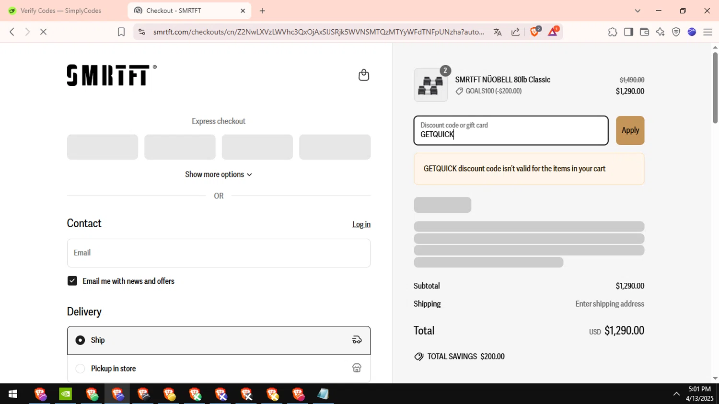View site information icon in address bar
The image size is (719, 404).
click(x=141, y=32)
